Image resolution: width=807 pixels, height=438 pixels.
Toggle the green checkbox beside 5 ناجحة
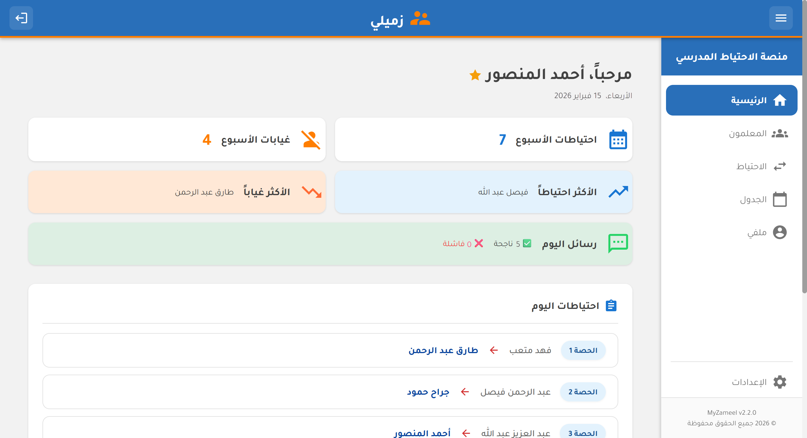[x=528, y=243]
